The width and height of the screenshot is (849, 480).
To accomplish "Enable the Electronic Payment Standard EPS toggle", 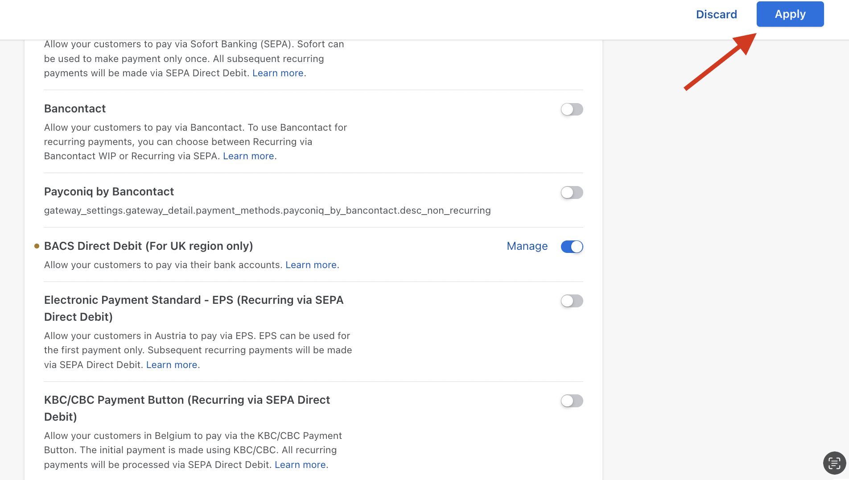I will [572, 301].
